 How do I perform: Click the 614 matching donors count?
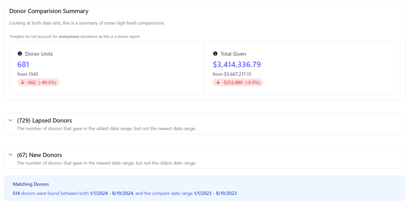pyautogui.click(x=16, y=193)
